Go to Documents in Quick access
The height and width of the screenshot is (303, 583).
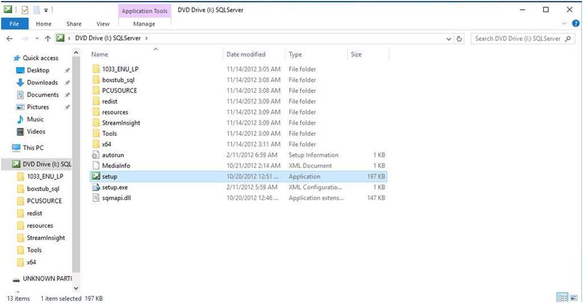(43, 95)
